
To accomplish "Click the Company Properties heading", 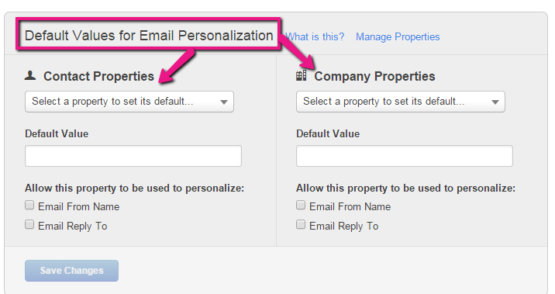I will [x=374, y=76].
